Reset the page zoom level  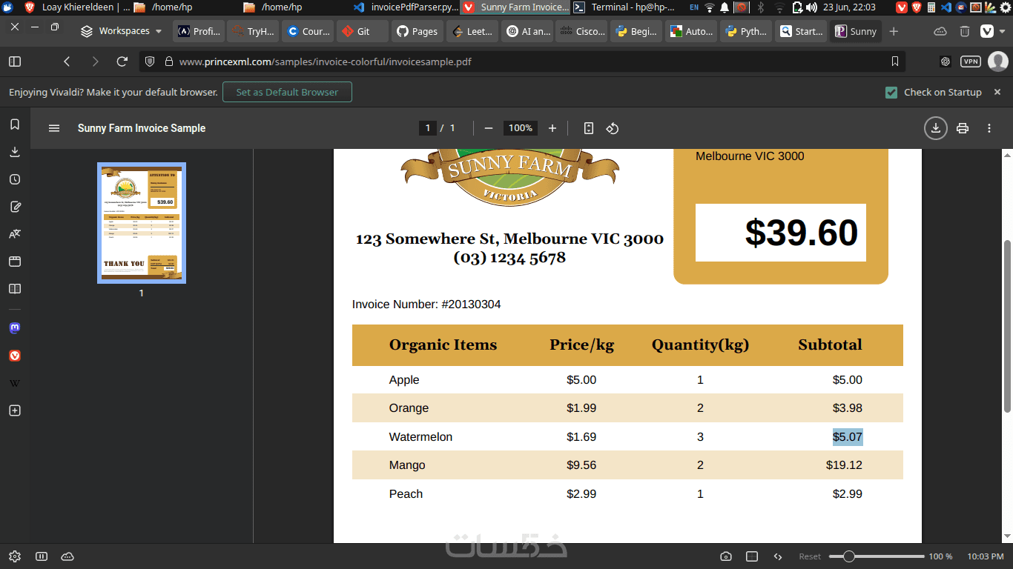tap(810, 556)
